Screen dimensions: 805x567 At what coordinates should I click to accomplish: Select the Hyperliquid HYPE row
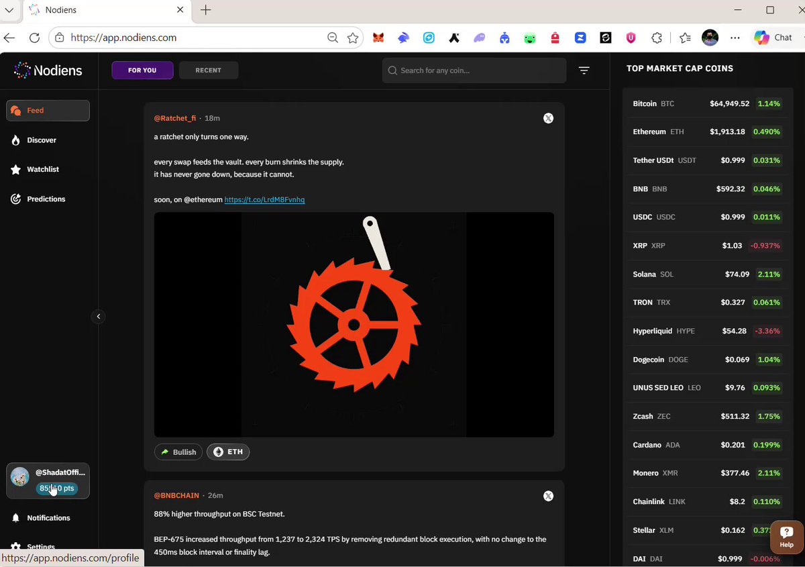point(707,331)
